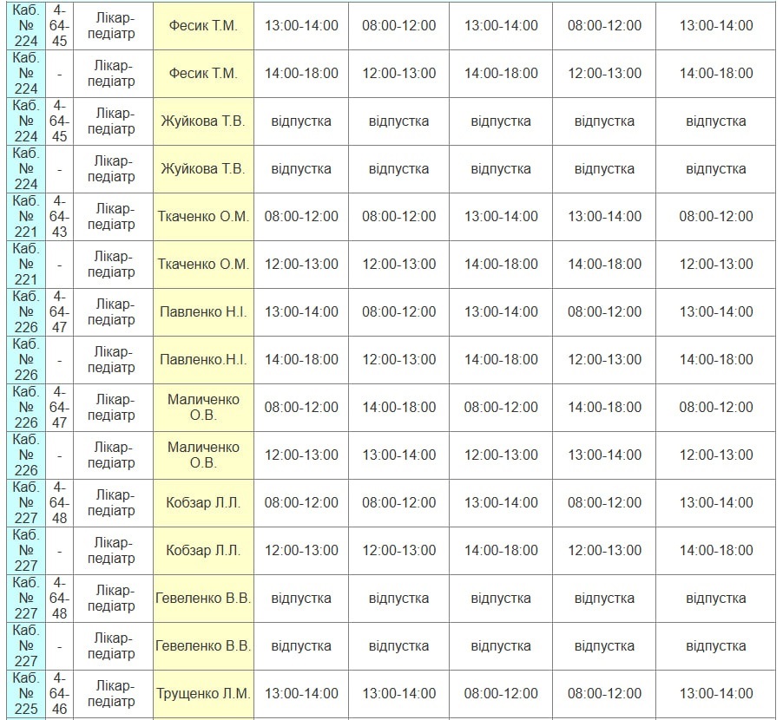The height and width of the screenshot is (720, 783).
Task: Select Маличенко О.В. in row starting 08:00-12:00
Action: point(203,407)
